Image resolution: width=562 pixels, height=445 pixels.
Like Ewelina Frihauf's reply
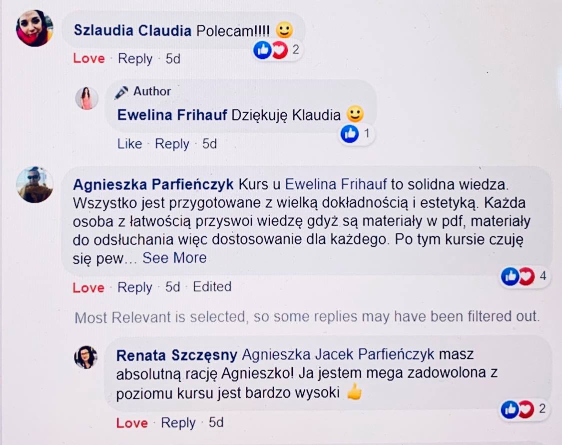[x=129, y=143]
